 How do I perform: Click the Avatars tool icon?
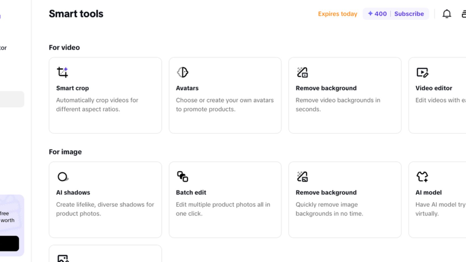point(182,72)
